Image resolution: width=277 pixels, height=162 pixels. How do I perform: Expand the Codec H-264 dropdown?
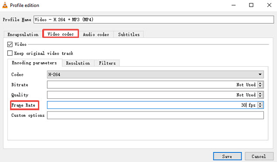(x=155, y=74)
